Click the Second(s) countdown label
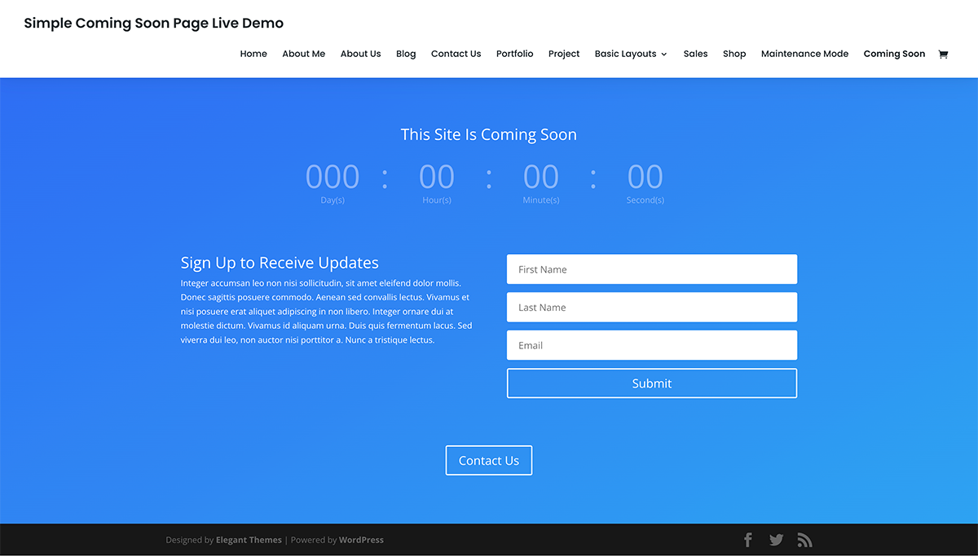The width and height of the screenshot is (978, 556). click(645, 200)
